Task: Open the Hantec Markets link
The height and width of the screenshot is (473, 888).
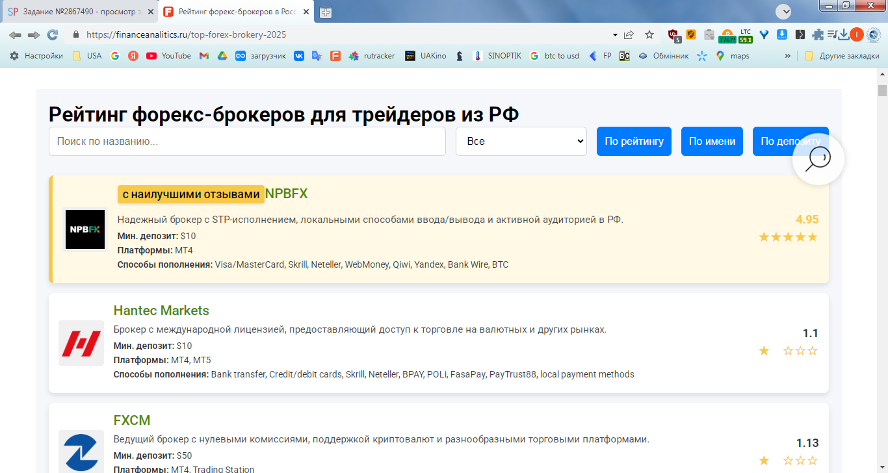Action: (161, 311)
